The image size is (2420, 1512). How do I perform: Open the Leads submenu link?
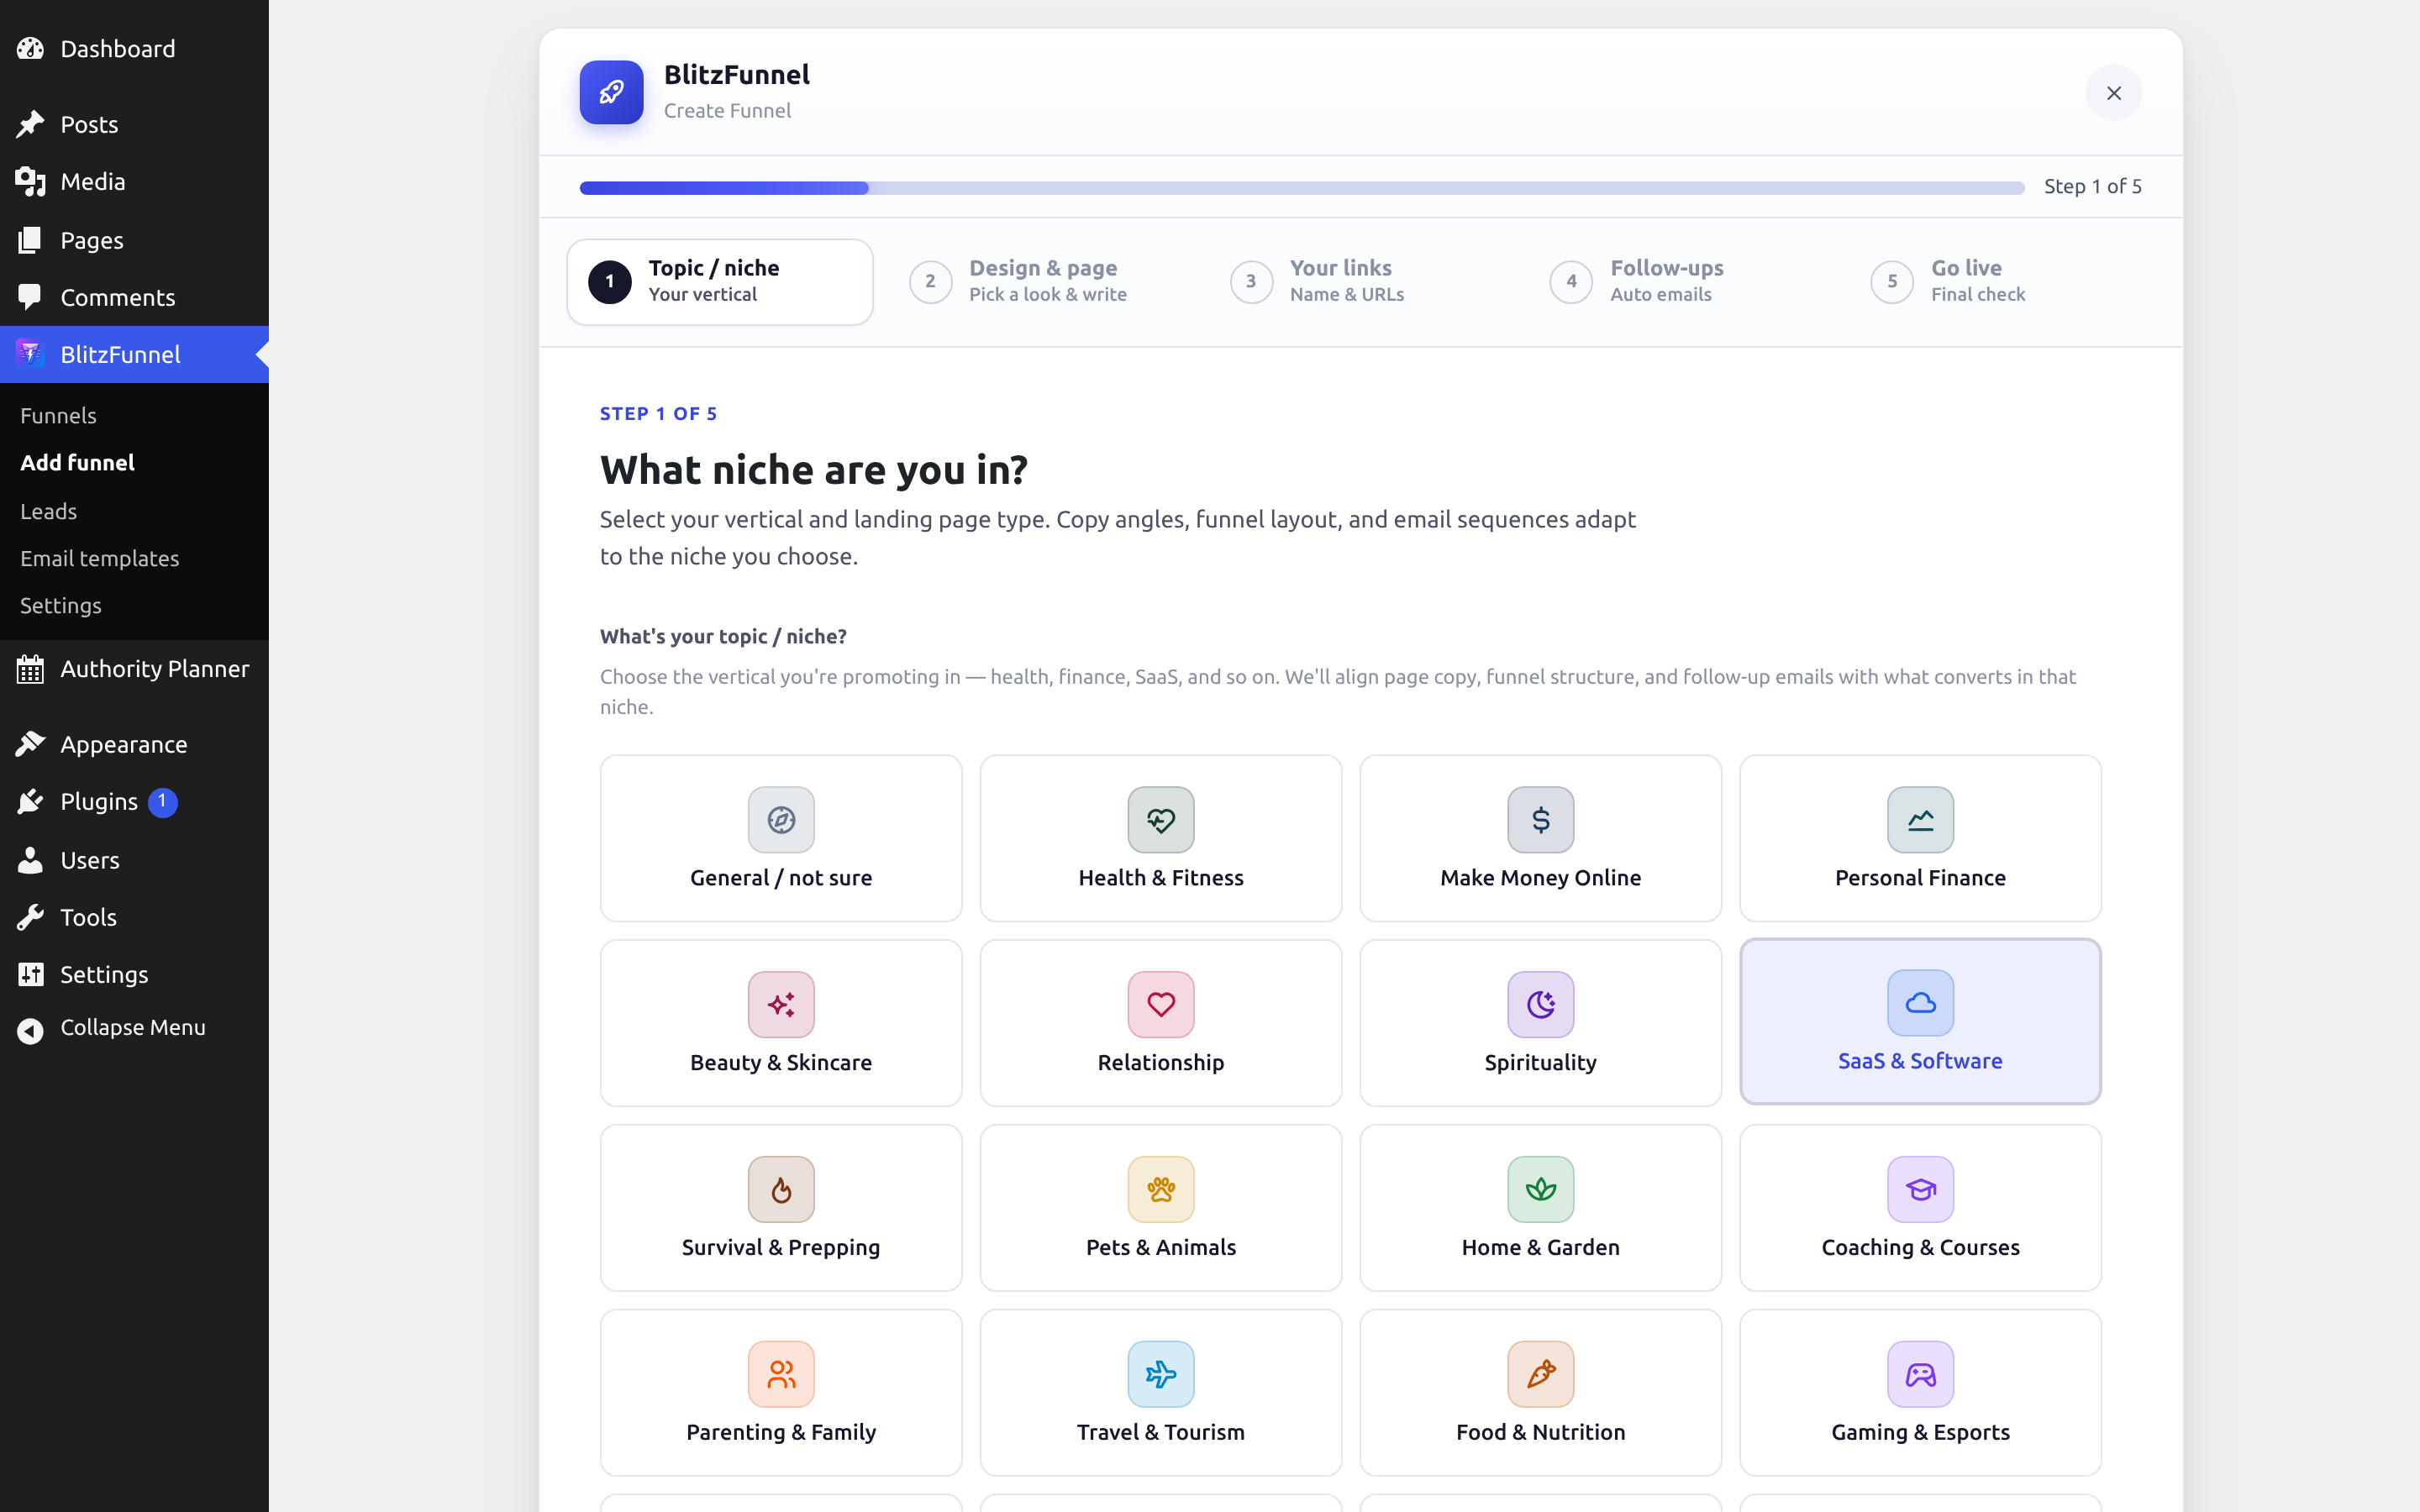click(48, 511)
